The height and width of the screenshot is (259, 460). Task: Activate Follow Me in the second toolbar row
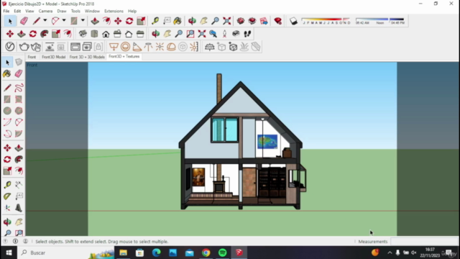click(45, 34)
